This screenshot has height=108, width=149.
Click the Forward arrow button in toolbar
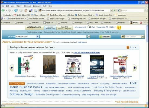pyautogui.click(x=9, y=10)
